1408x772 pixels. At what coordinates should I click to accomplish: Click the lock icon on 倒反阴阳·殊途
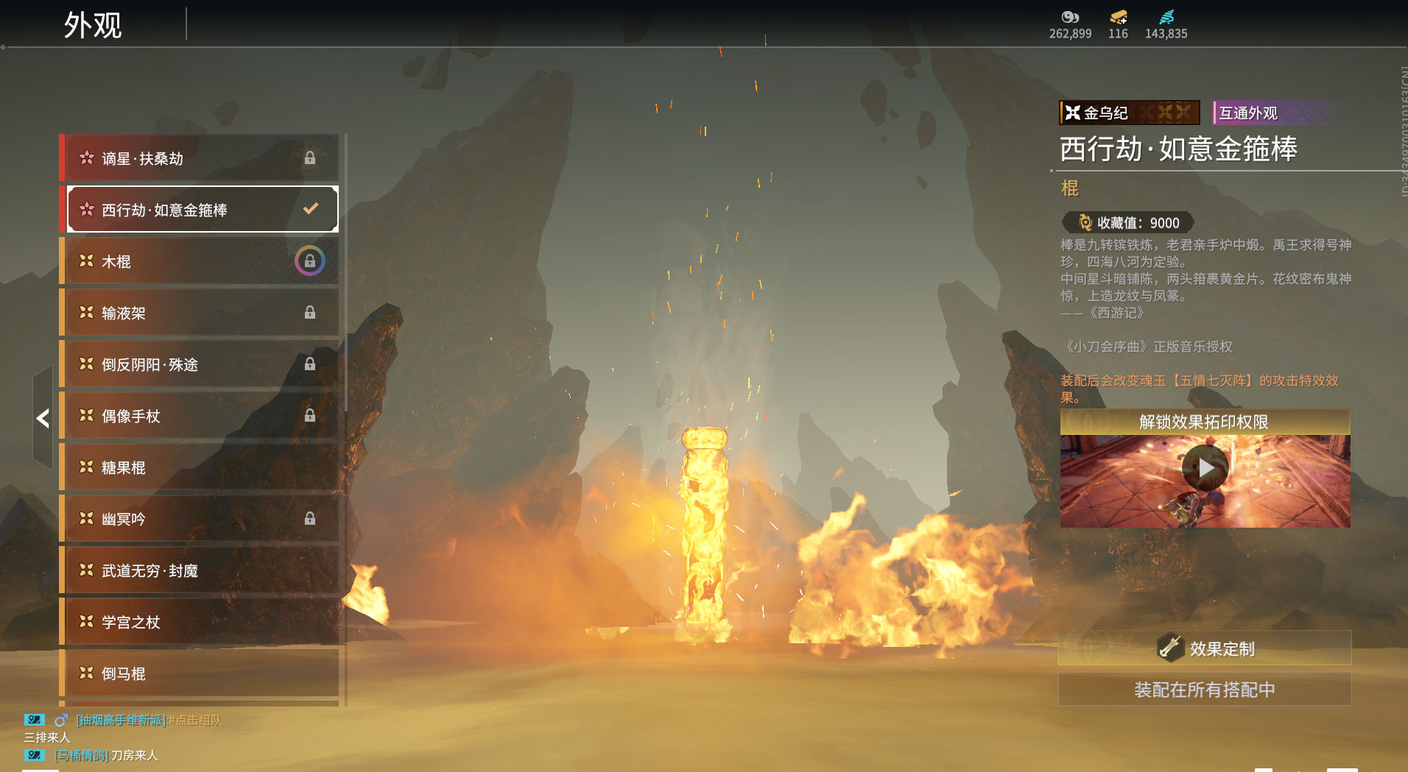coord(310,364)
